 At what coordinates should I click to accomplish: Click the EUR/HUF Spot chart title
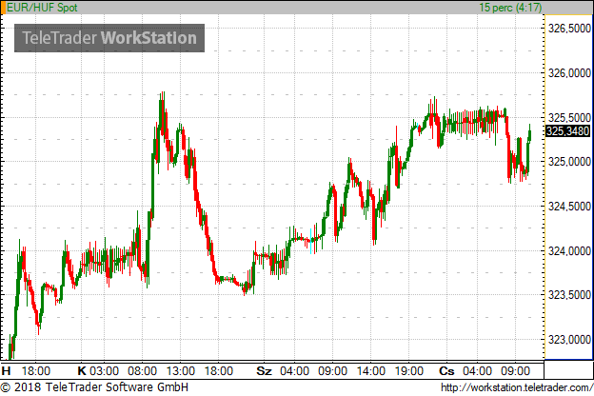click(42, 8)
